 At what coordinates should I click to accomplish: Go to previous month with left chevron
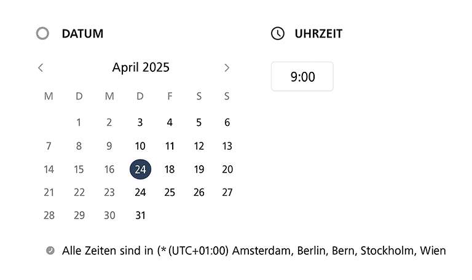pos(41,68)
